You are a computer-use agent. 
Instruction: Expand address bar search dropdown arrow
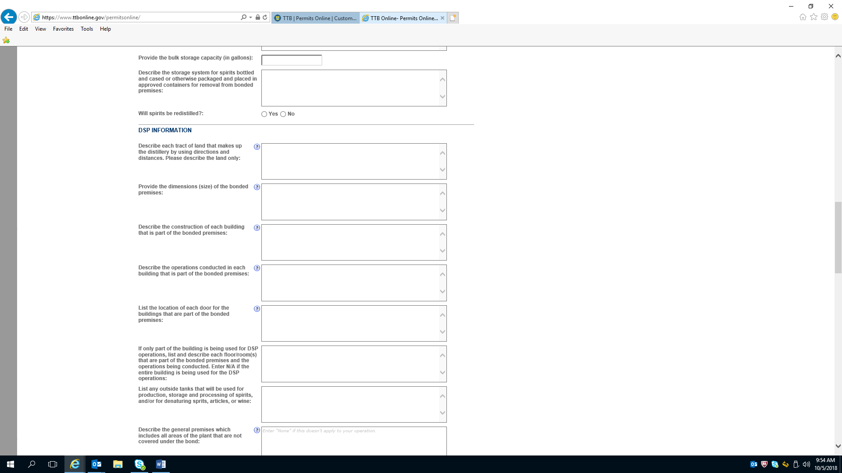[250, 18]
